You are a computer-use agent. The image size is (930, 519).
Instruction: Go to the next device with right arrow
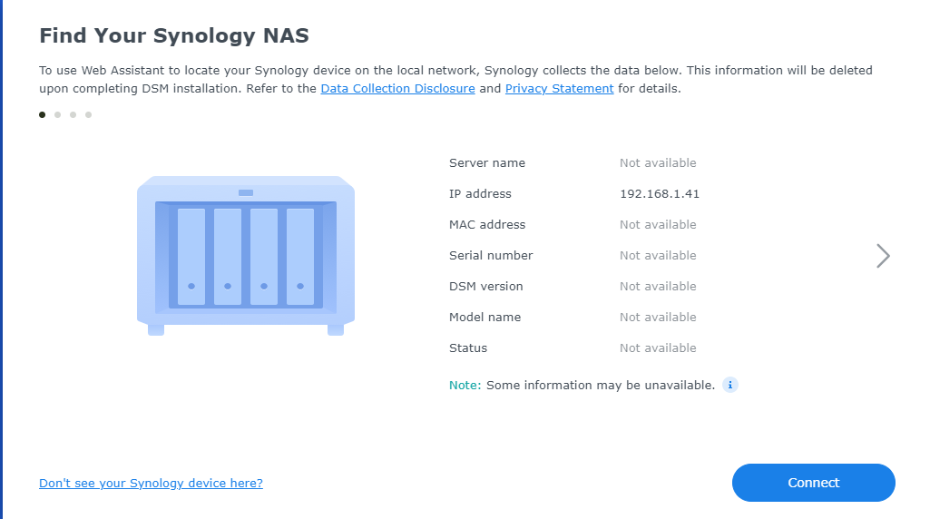883,256
